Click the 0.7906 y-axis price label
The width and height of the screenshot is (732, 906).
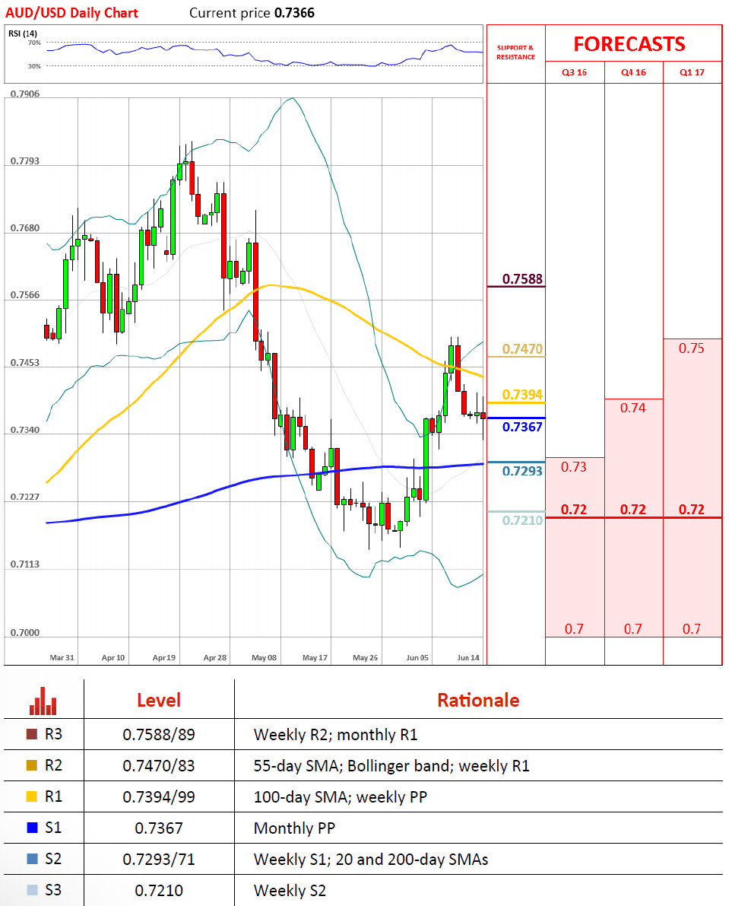pos(25,94)
